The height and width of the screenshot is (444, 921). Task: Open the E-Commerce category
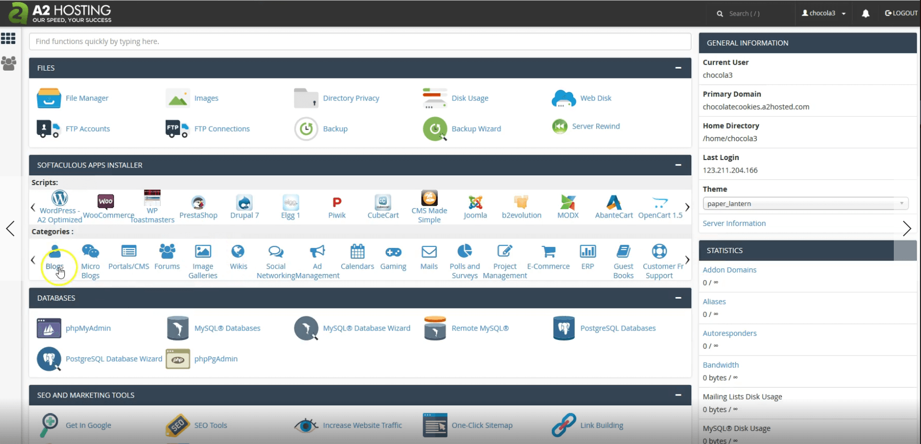(548, 252)
